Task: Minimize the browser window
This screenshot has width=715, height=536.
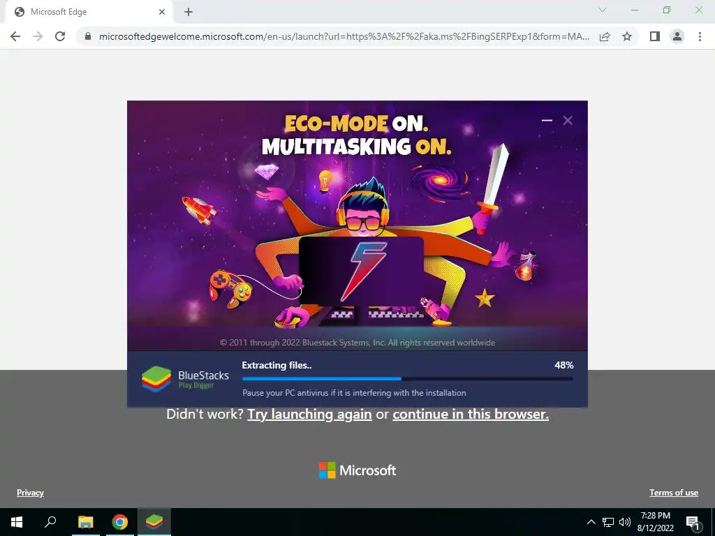Action: (x=635, y=10)
